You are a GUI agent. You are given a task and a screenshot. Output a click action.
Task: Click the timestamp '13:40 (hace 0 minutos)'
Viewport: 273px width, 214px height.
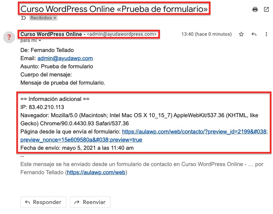point(206,34)
